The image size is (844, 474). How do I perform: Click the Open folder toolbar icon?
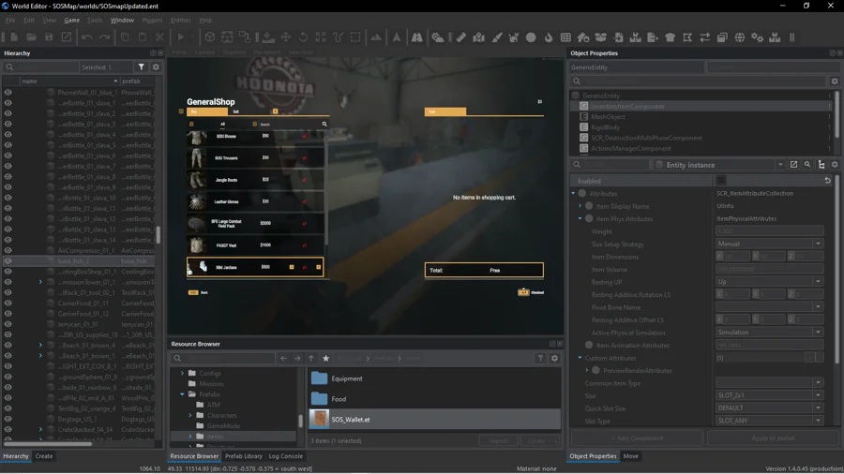pos(31,37)
